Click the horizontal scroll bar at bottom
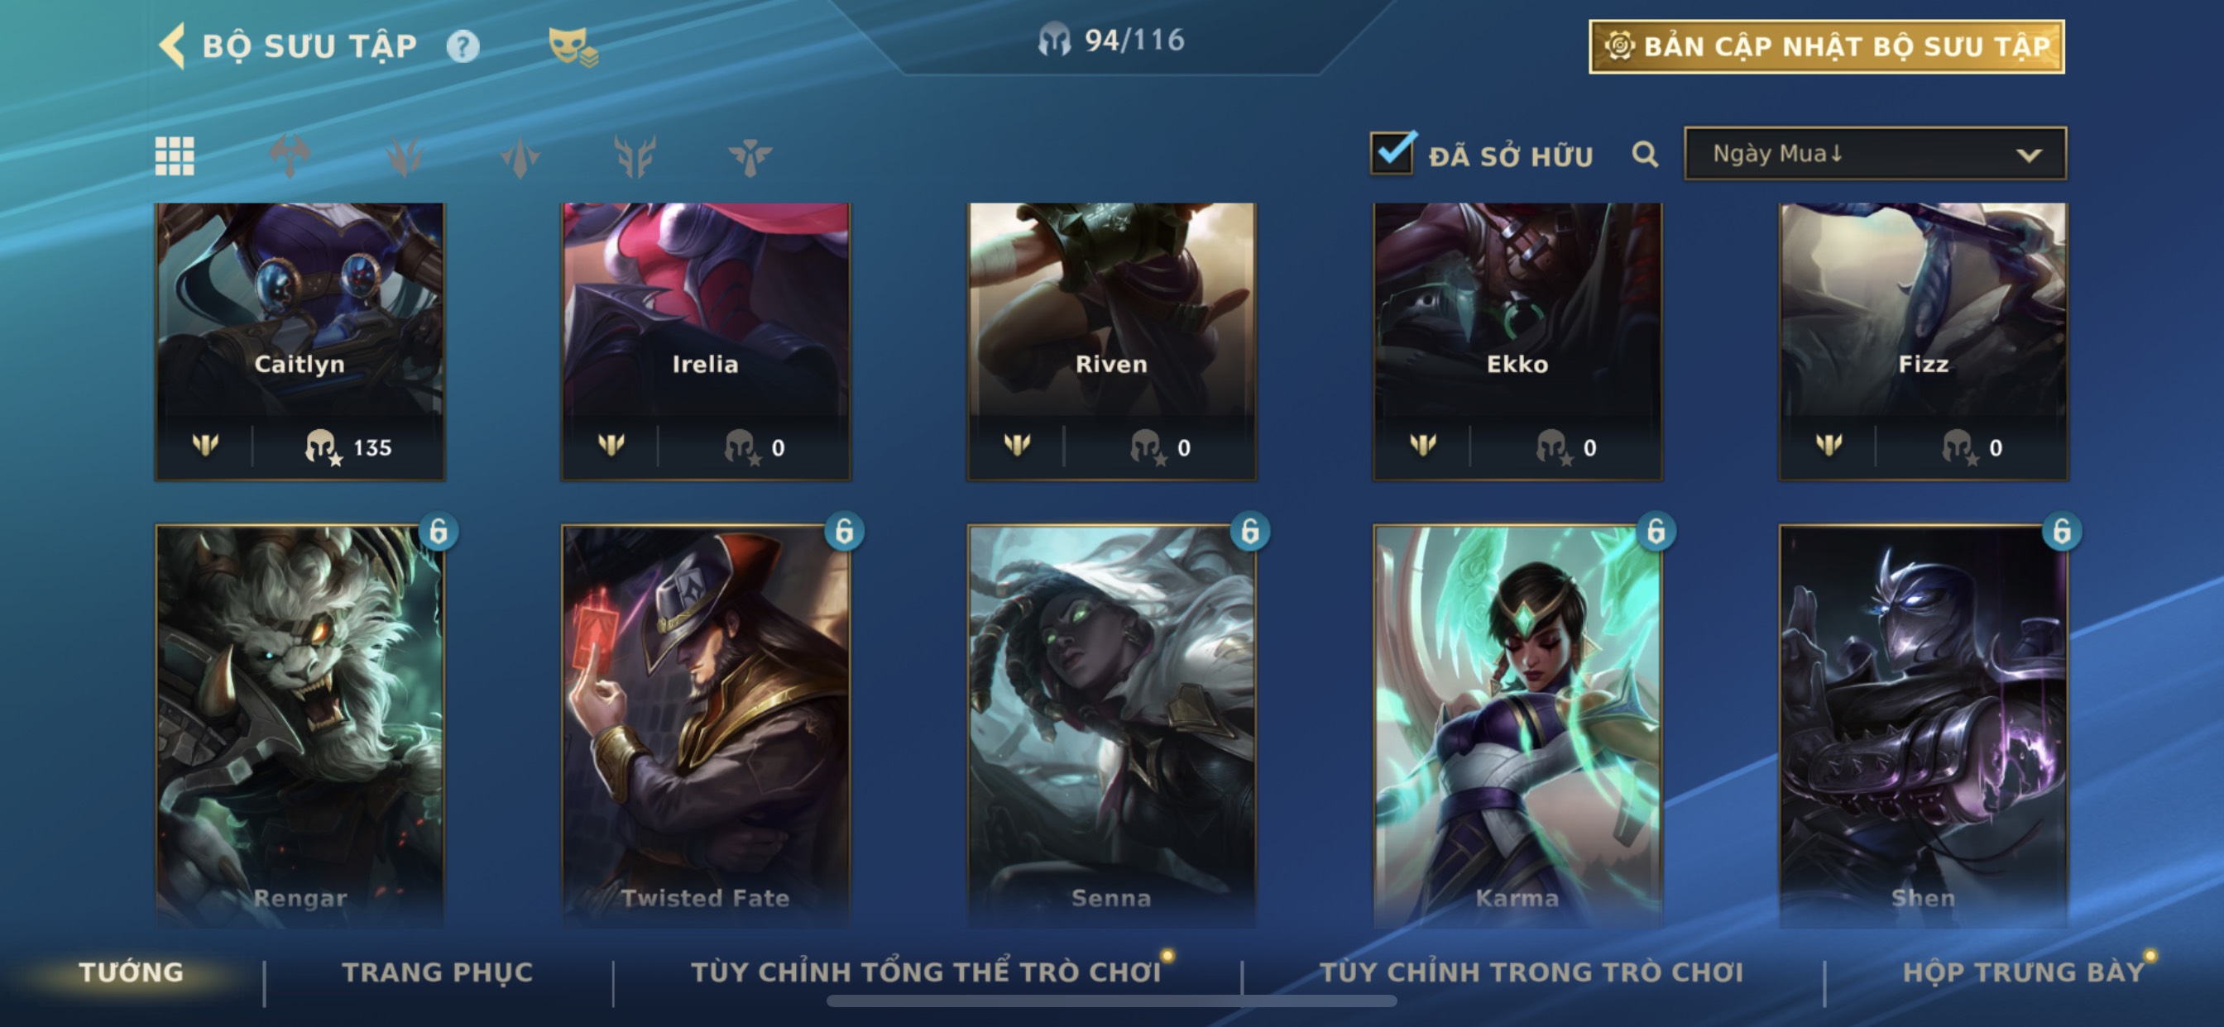The image size is (2224, 1027). tap(1111, 1001)
